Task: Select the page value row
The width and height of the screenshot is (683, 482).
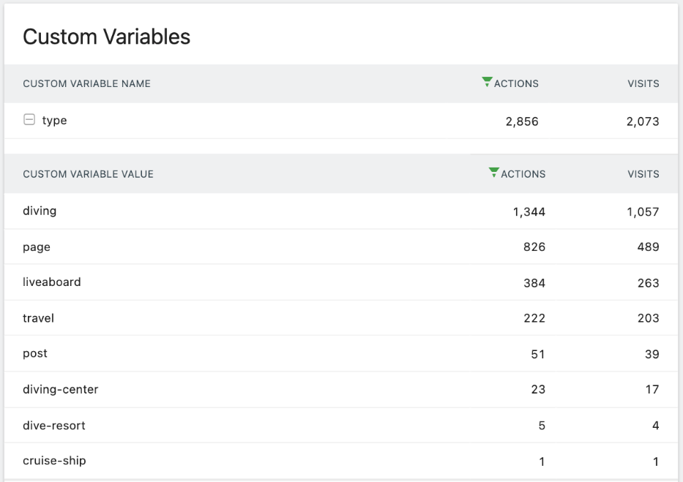Action: point(37,247)
